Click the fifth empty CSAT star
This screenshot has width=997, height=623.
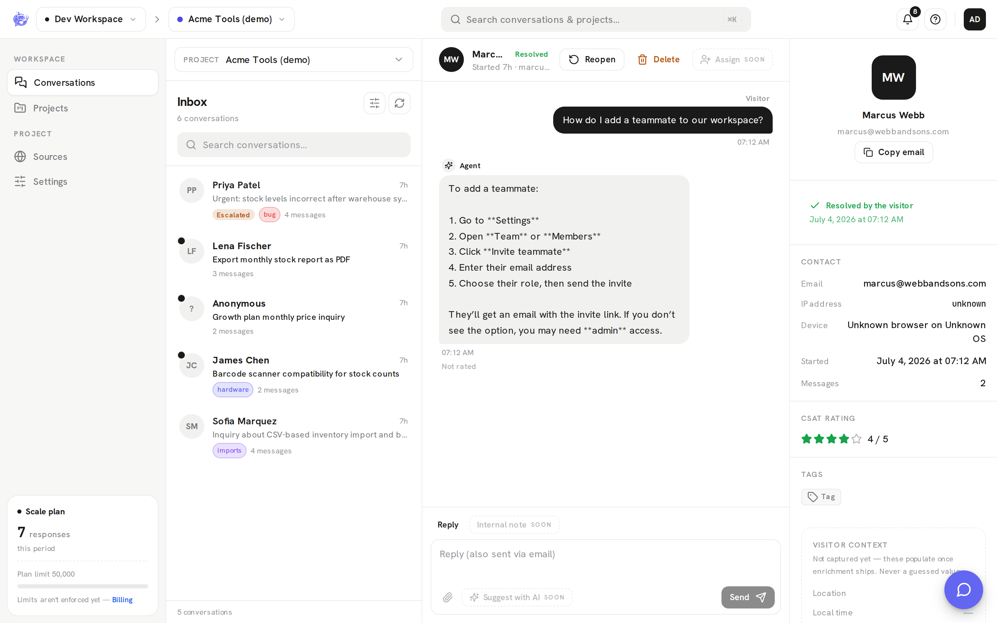point(856,439)
